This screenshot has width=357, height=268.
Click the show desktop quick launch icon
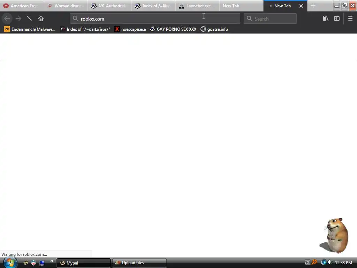[42, 263]
